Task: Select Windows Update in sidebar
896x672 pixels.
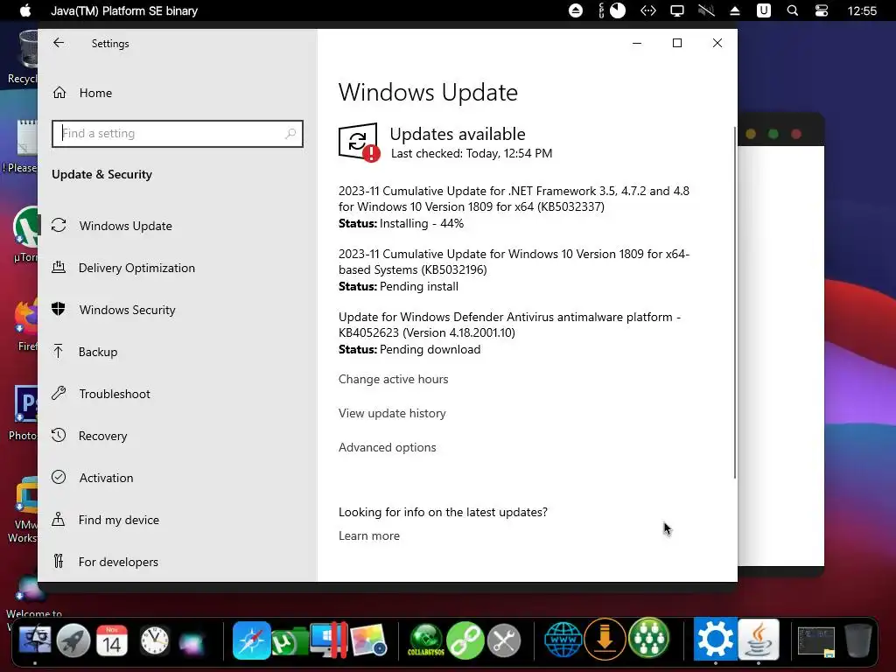Action: pos(126,226)
